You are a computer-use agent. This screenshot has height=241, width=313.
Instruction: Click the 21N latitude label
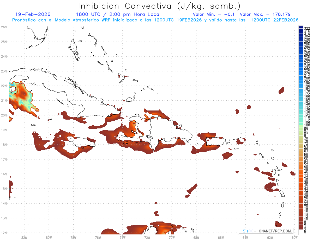point(4,100)
